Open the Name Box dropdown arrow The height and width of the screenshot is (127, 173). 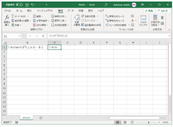[x=19, y=36]
